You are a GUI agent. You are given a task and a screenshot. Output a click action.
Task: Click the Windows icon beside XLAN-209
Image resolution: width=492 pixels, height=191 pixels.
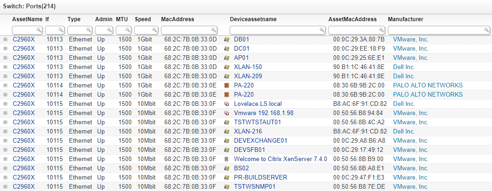click(226, 76)
